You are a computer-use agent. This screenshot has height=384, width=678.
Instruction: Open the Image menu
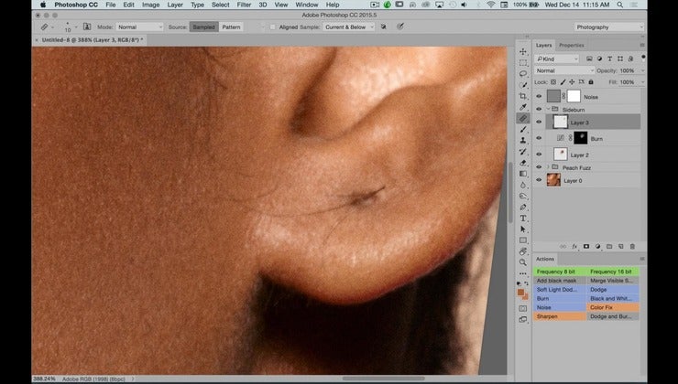pos(150,5)
